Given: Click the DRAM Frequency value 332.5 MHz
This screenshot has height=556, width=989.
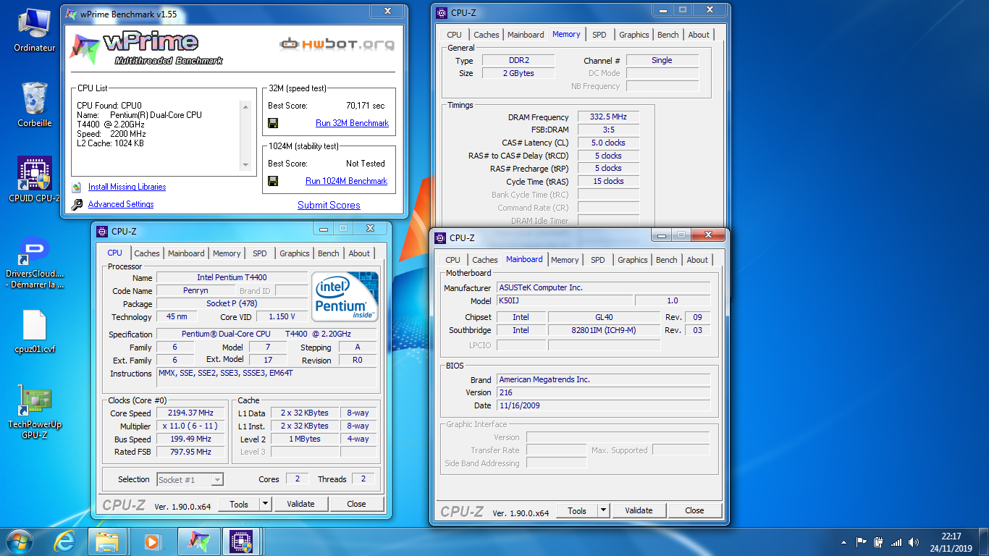Looking at the screenshot, I should [608, 117].
